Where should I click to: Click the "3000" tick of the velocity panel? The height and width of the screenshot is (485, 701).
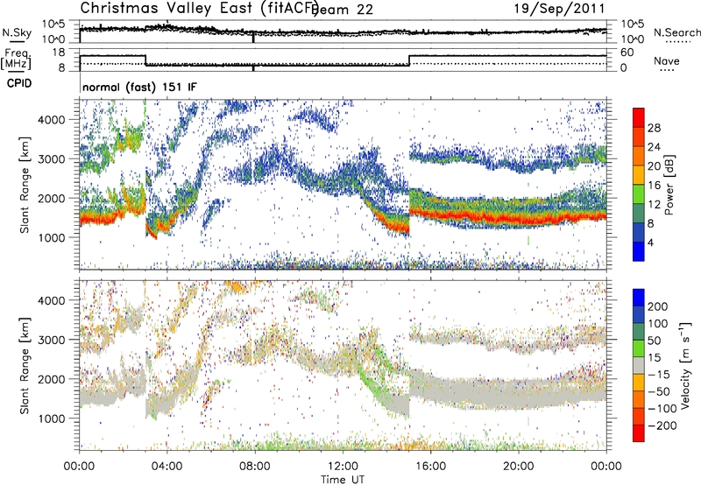coord(52,340)
